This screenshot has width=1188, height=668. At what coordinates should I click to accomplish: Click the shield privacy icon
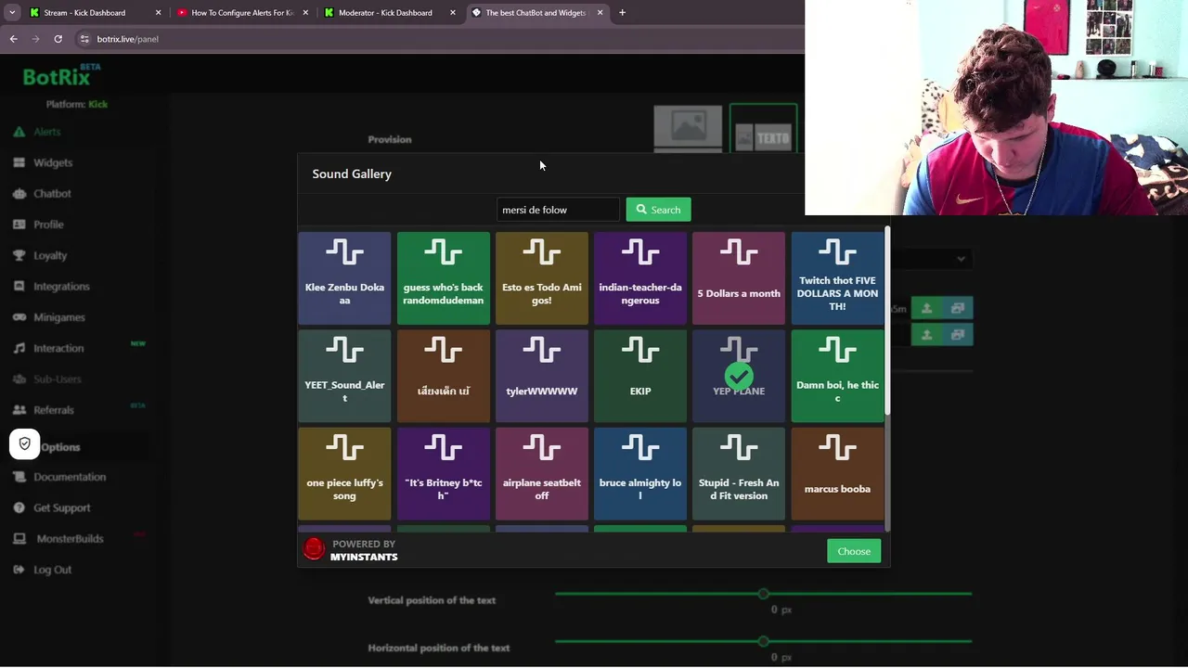(x=25, y=443)
